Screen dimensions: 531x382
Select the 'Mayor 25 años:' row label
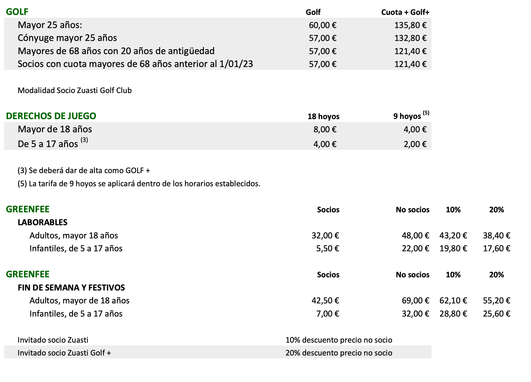pyautogui.click(x=50, y=25)
